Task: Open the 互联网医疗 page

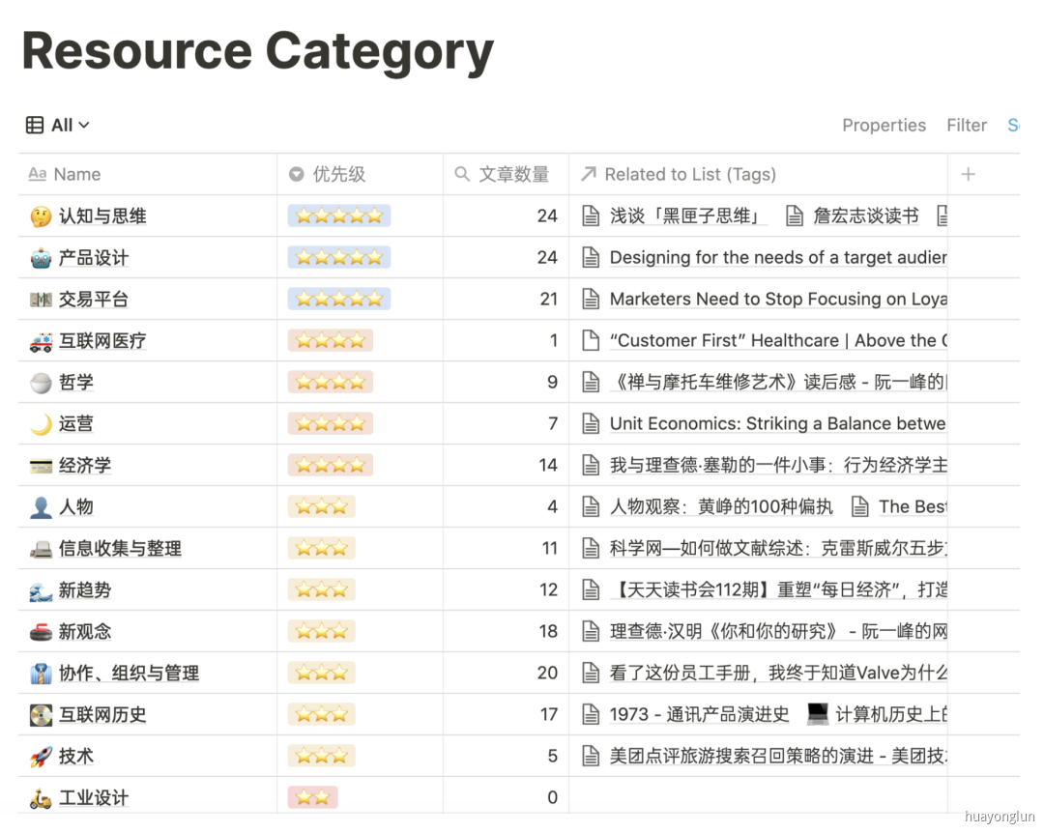Action: click(102, 341)
